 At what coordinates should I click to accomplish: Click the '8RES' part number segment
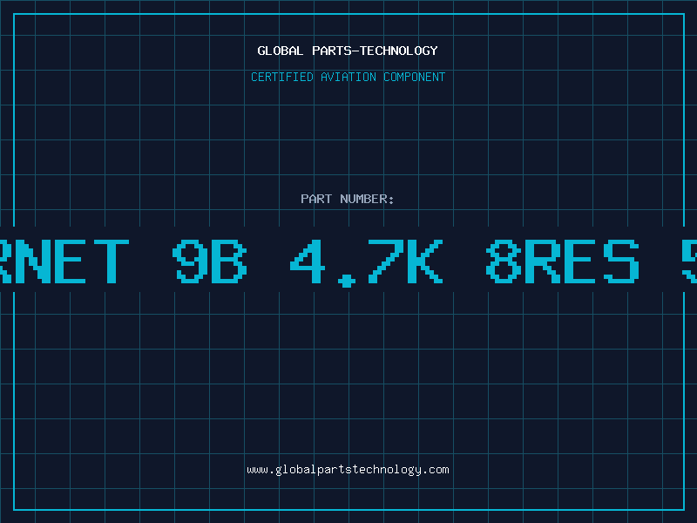pos(563,261)
